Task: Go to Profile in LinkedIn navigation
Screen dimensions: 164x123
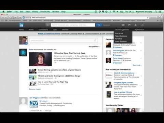Action: coord(31,30)
